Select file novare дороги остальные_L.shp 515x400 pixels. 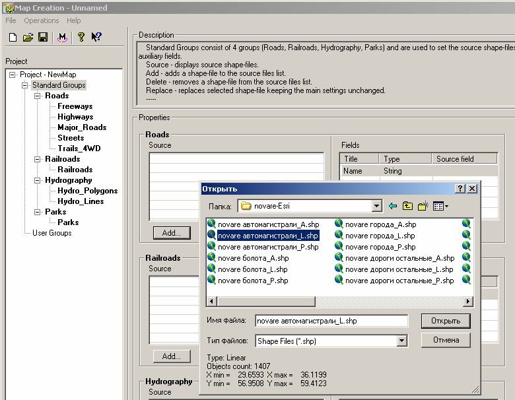[399, 269]
